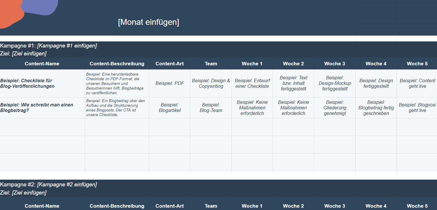This screenshot has height=210, width=437.
Task: Click Woche 3 header in Kampagne #1 table
Action: pos(334,64)
